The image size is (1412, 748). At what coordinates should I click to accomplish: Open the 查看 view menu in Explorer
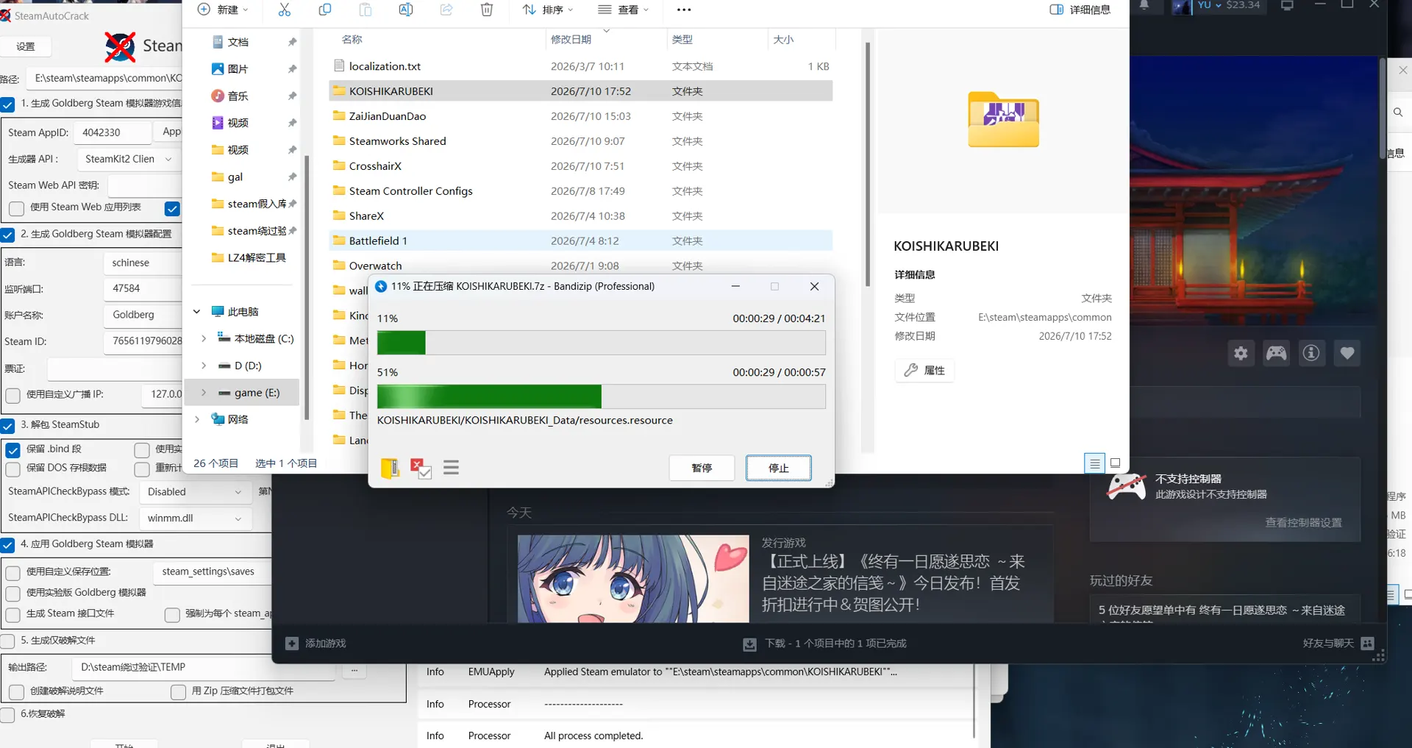click(624, 10)
